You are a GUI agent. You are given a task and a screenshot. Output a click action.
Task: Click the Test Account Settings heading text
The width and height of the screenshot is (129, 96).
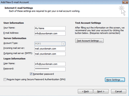pyautogui.click(x=88, y=23)
